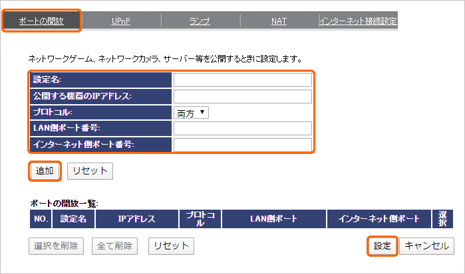465x274 pixels.
Task: Click リセット button next to 追加
Action: point(90,171)
